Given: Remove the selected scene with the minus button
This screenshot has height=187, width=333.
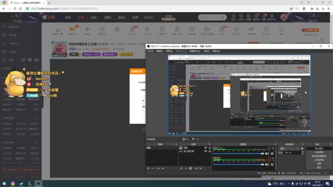Looking at the screenshot, I should (x=153, y=168).
